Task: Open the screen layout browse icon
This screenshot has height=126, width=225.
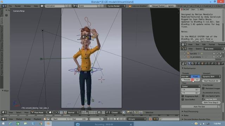Action: (42, 6)
